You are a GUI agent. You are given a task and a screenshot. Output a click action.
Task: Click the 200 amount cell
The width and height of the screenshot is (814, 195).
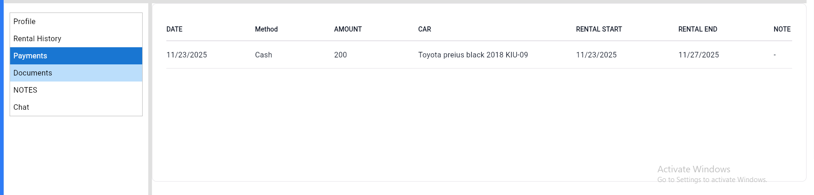[x=340, y=55]
